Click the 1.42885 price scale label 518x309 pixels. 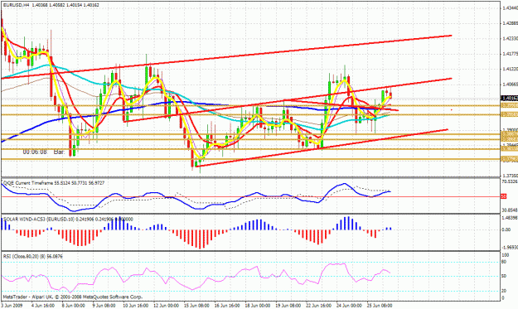pyautogui.click(x=510, y=23)
